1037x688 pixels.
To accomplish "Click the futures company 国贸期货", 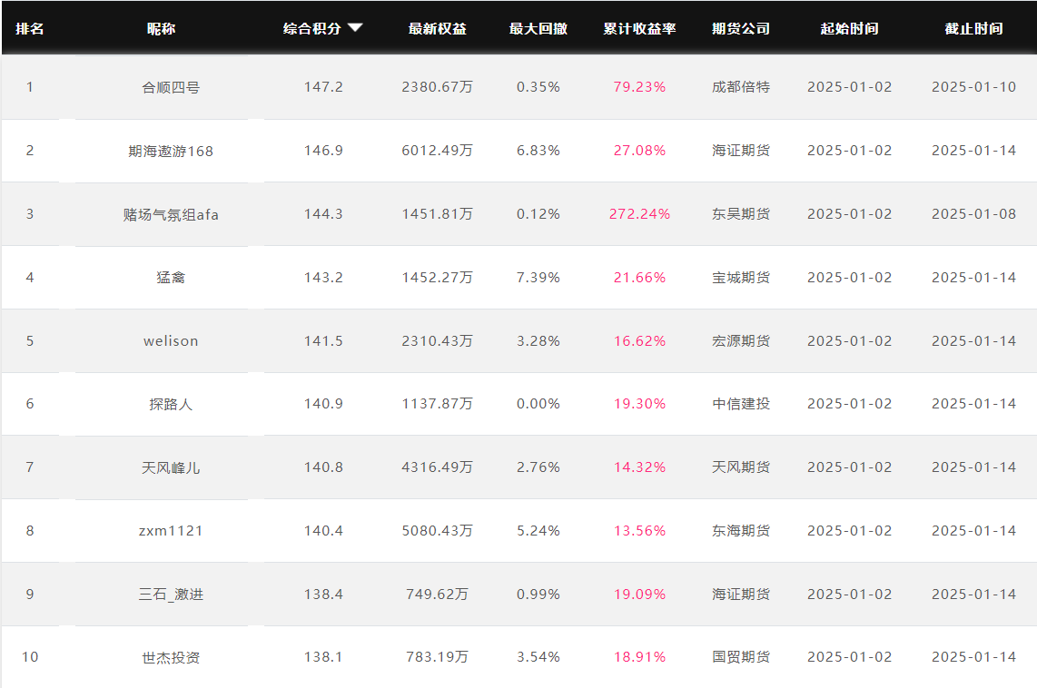I will pyautogui.click(x=741, y=657).
